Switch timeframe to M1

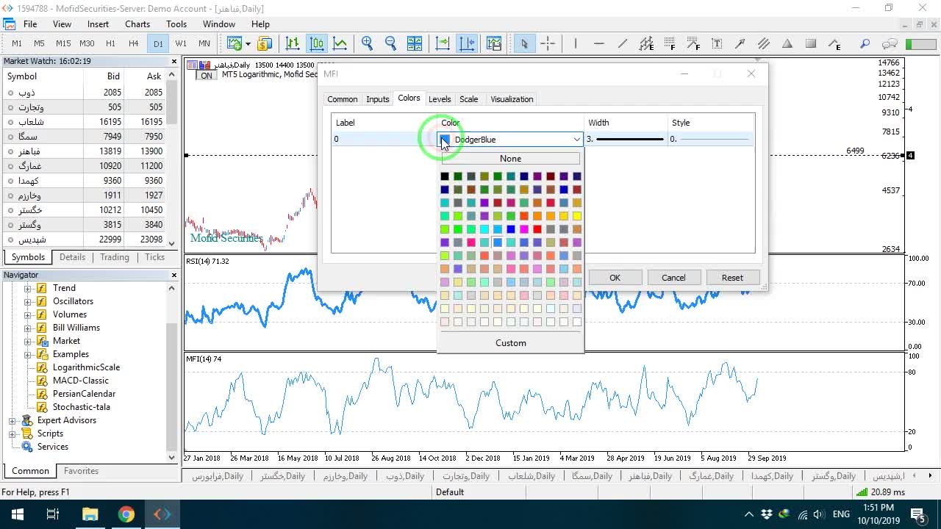17,43
